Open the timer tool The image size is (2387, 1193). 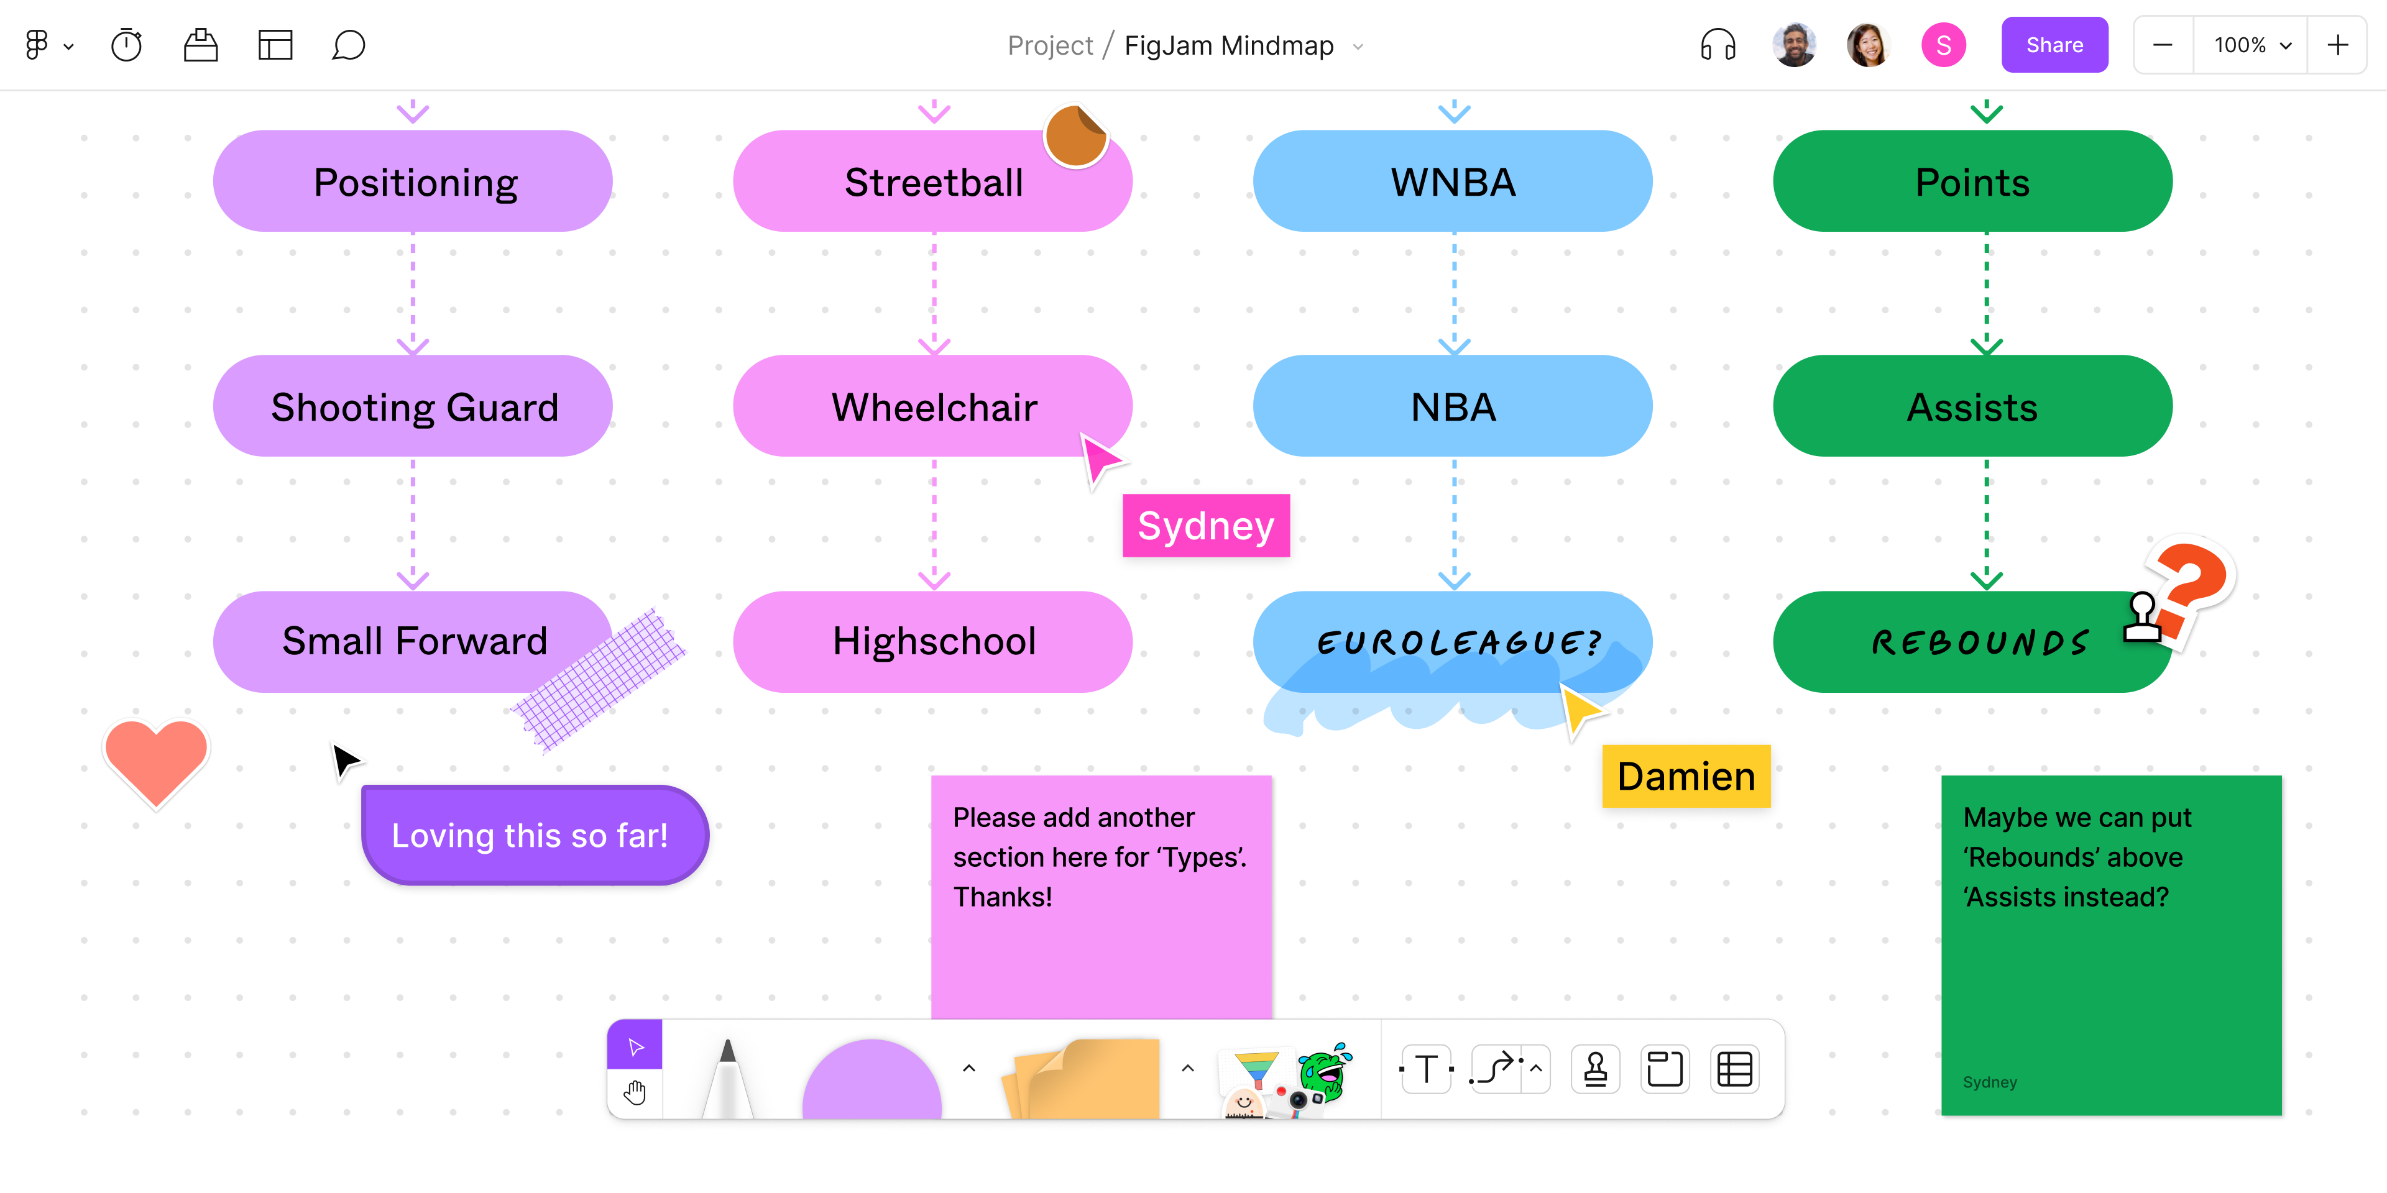tap(126, 45)
